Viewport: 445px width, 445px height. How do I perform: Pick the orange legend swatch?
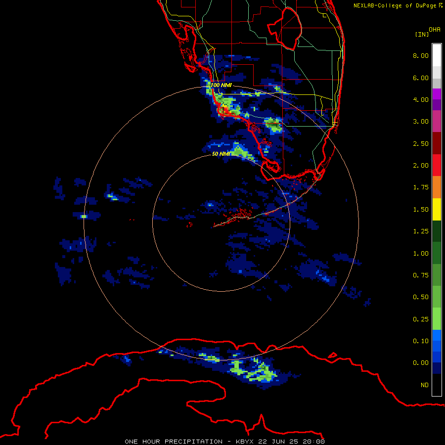pyautogui.click(x=437, y=187)
